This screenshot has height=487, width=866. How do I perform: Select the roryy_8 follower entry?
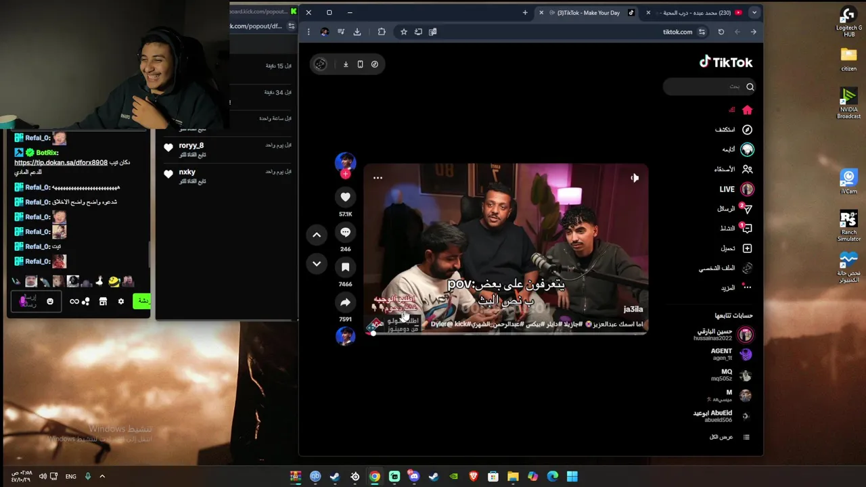(x=227, y=149)
